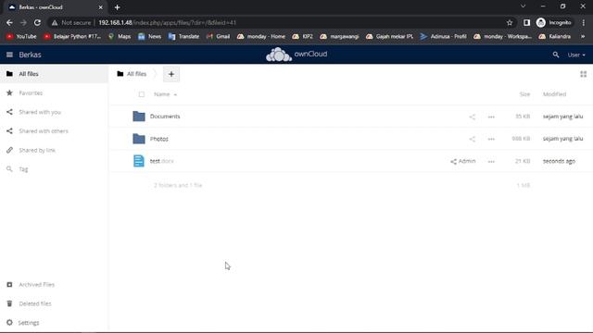
Task: Open more actions for Photos
Action: [x=491, y=139]
